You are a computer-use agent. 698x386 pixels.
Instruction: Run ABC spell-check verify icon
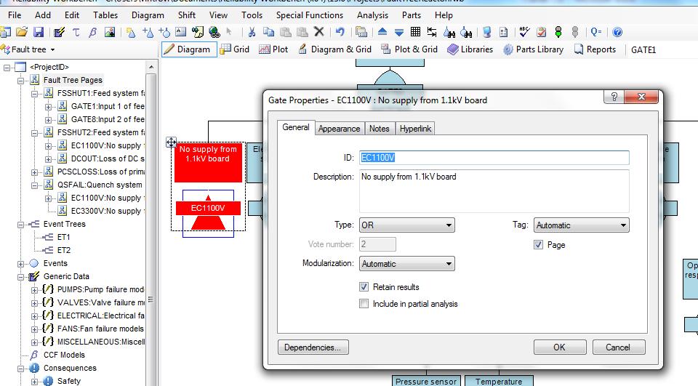524,32
